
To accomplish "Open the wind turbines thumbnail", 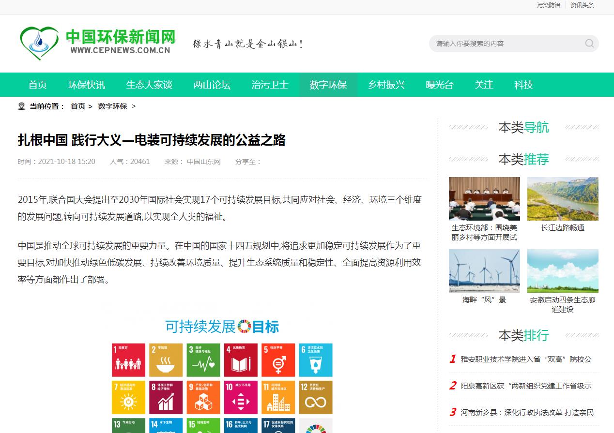I will tap(484, 271).
